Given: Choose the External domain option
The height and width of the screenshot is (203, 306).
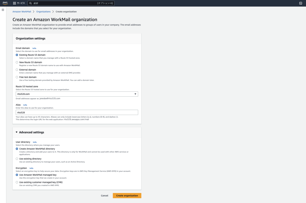Looking at the screenshot, I should [17, 70].
